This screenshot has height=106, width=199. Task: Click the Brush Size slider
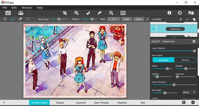(60, 19)
